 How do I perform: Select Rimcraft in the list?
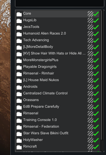(30, 146)
